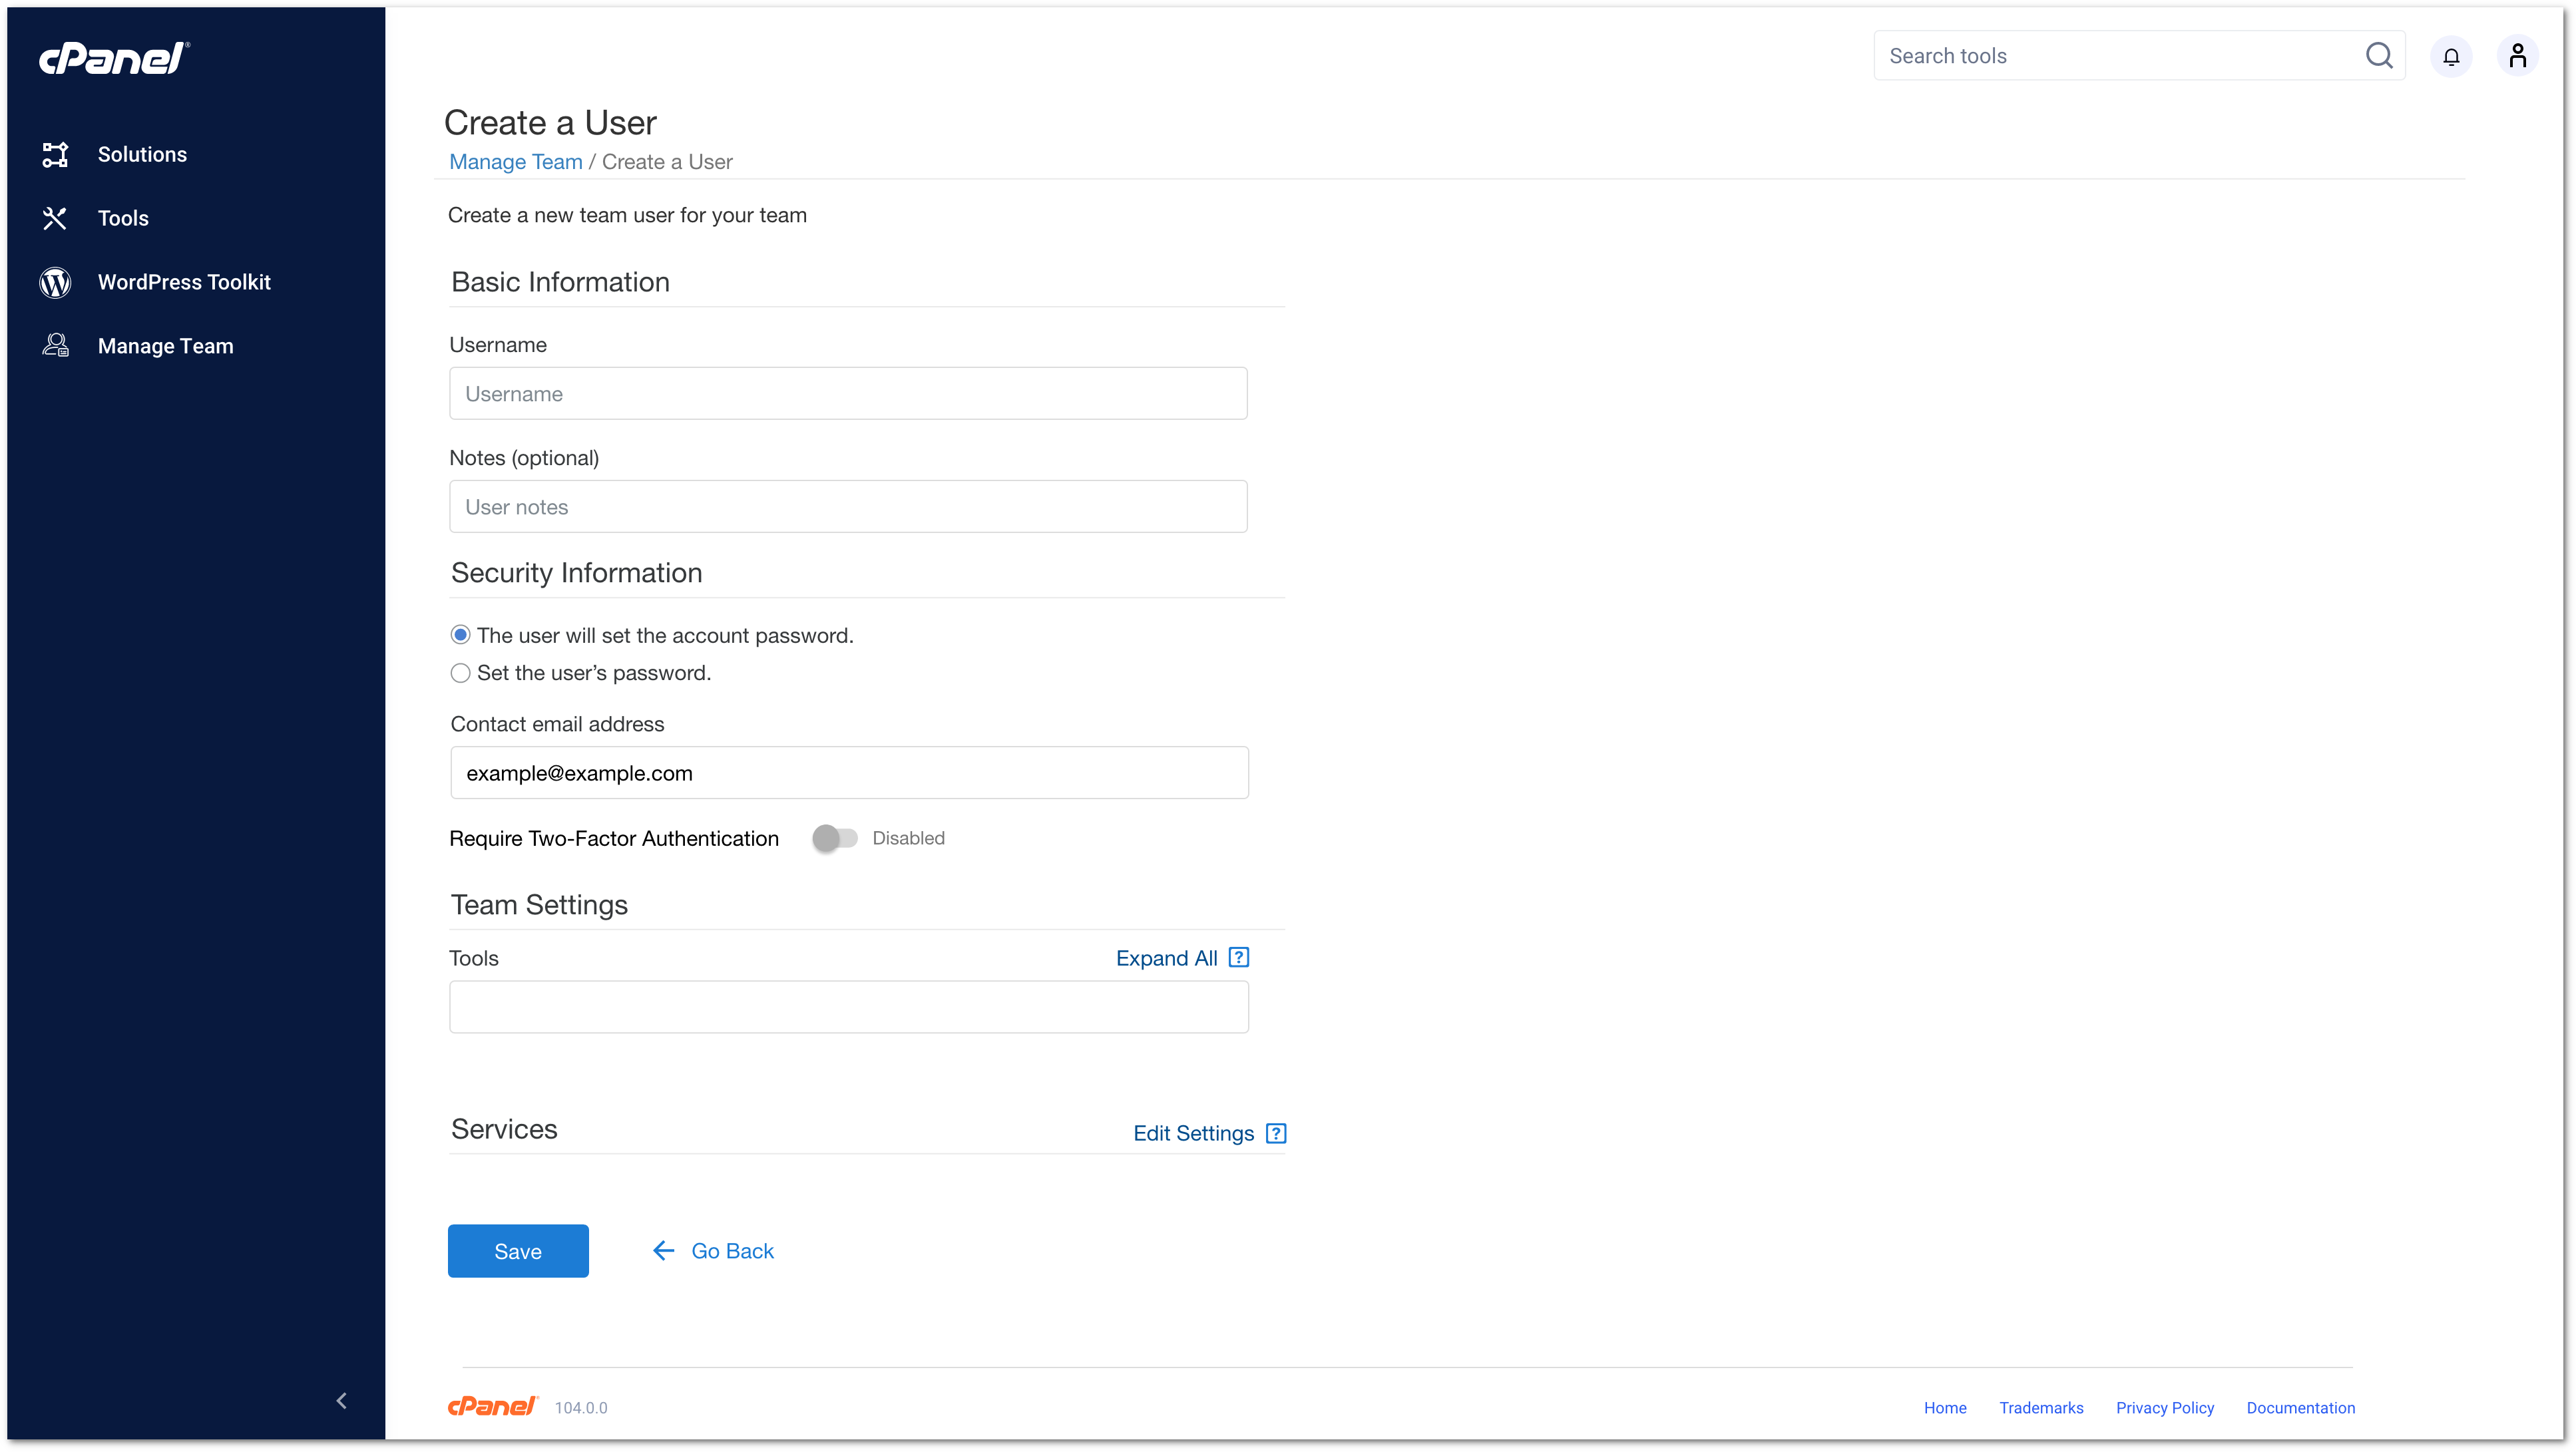The width and height of the screenshot is (2576, 1452).
Task: Click version number '104.0.0' text
Action: 581,1407
